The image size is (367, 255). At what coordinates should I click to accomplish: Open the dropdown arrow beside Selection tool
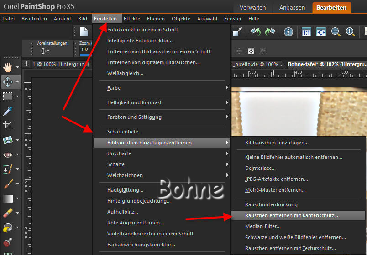point(18,97)
